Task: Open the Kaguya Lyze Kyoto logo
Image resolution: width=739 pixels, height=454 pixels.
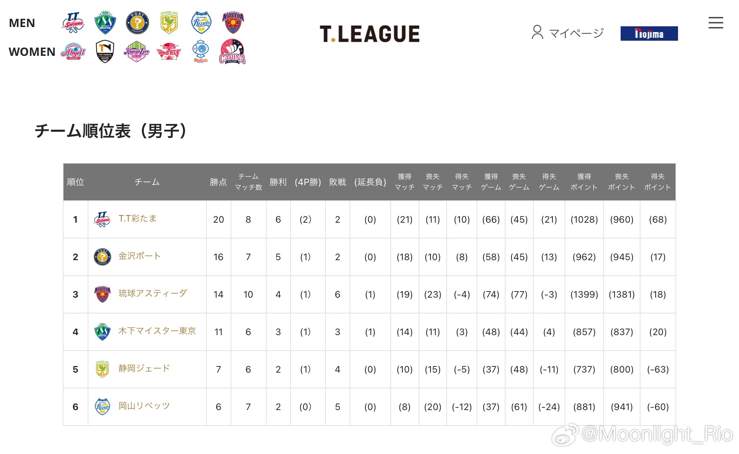Action: (x=137, y=52)
